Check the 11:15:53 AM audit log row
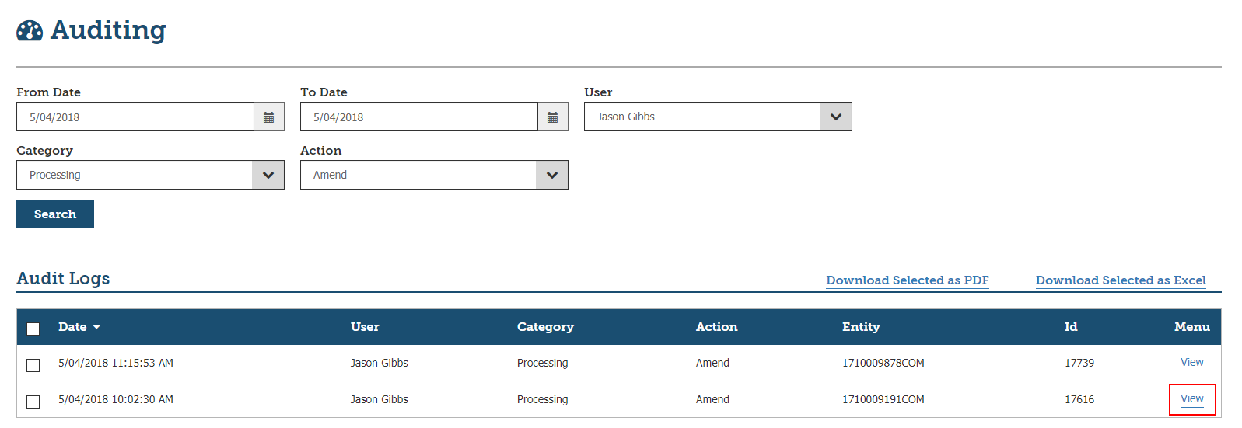 point(33,365)
